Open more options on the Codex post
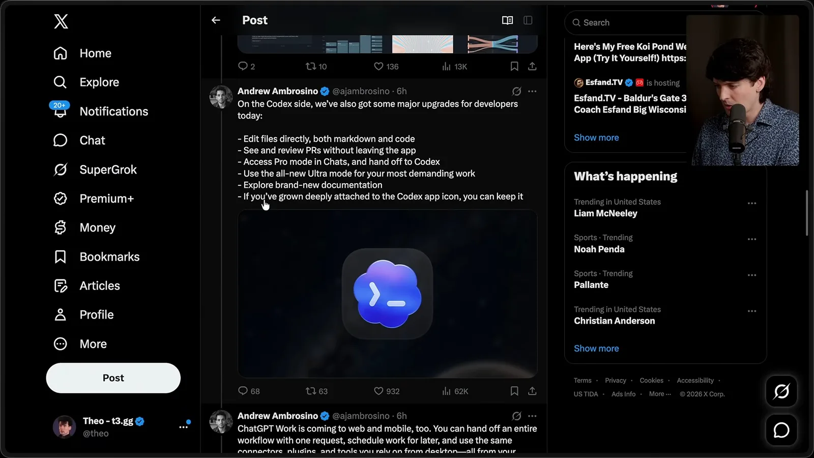Screen dimensions: 814x458 point(532,91)
